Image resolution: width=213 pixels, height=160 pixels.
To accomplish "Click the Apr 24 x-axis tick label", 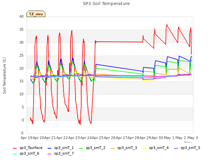I will point(86,138).
